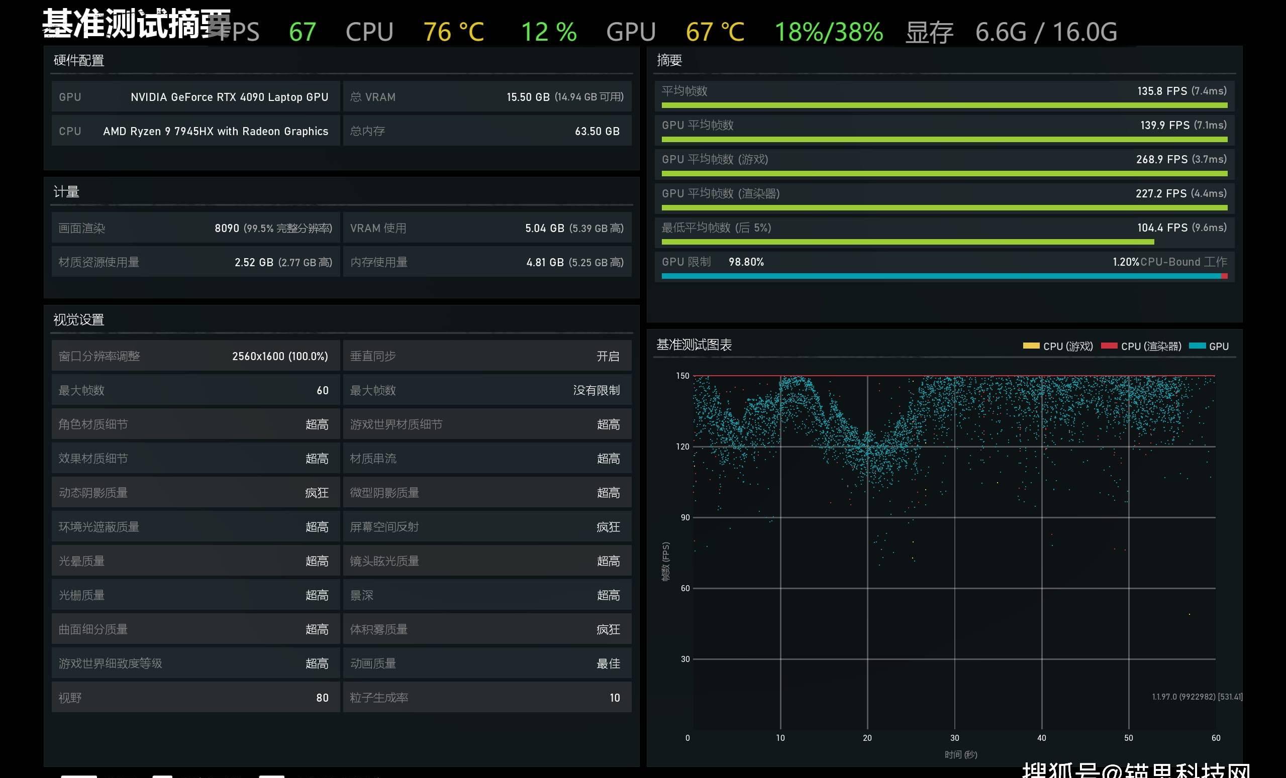Click the 游戏世界细致度等级 row
This screenshot has width=1286, height=778.
tap(195, 663)
